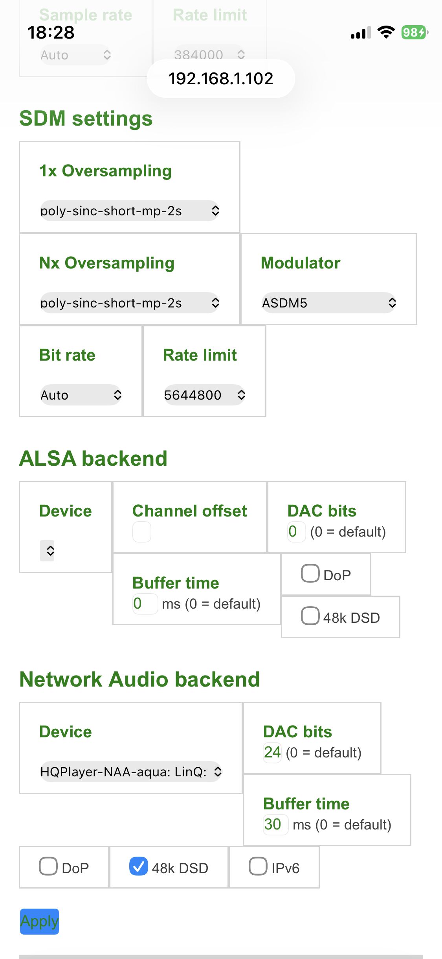The image size is (442, 959).
Task: Tap the battery indicator in status bar
Action: (x=414, y=32)
